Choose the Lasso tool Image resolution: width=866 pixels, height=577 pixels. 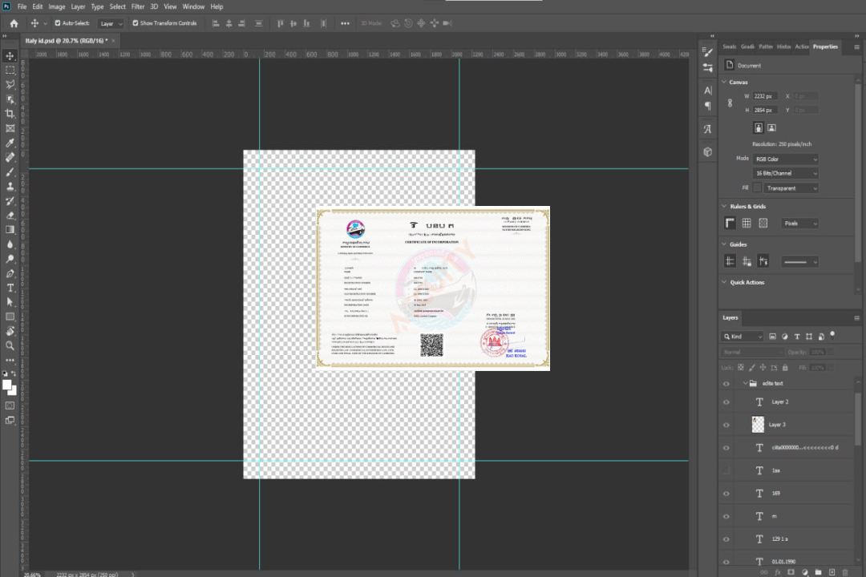point(10,84)
